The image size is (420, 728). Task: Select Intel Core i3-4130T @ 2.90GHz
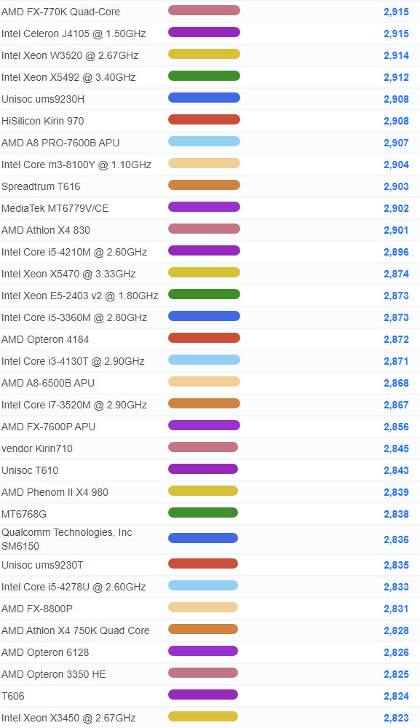[x=73, y=361]
